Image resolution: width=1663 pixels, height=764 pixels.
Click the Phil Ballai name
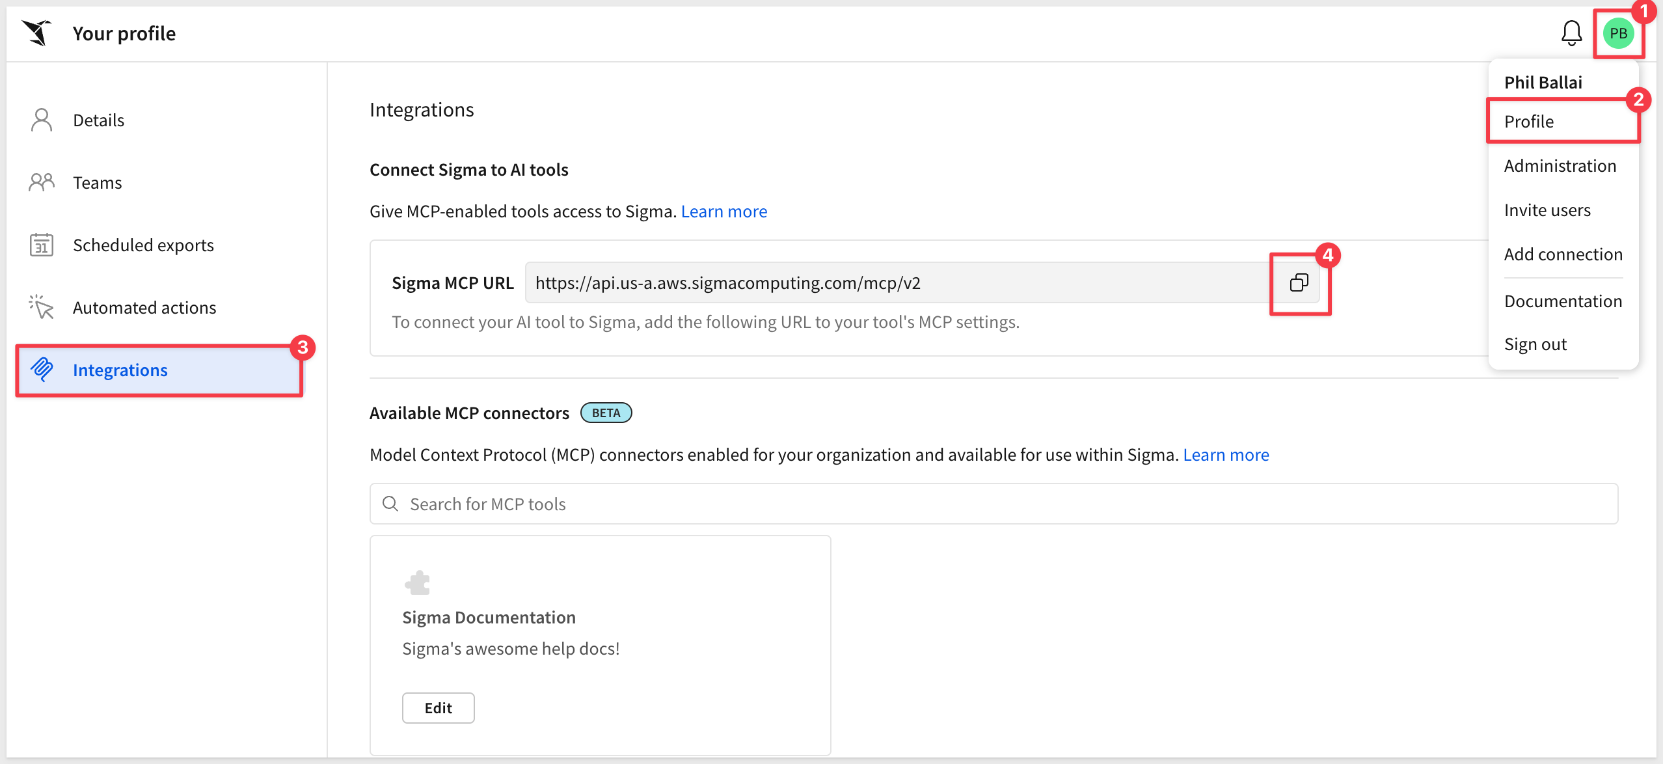click(1543, 83)
